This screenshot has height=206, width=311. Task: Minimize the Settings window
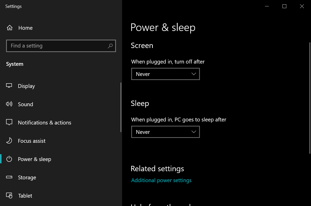(267, 6)
